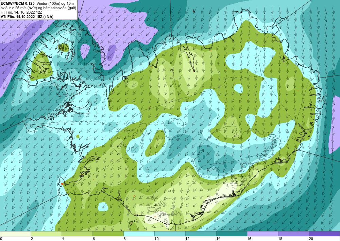Pick the 12–14 teal legend swatch

[x=201, y=234]
